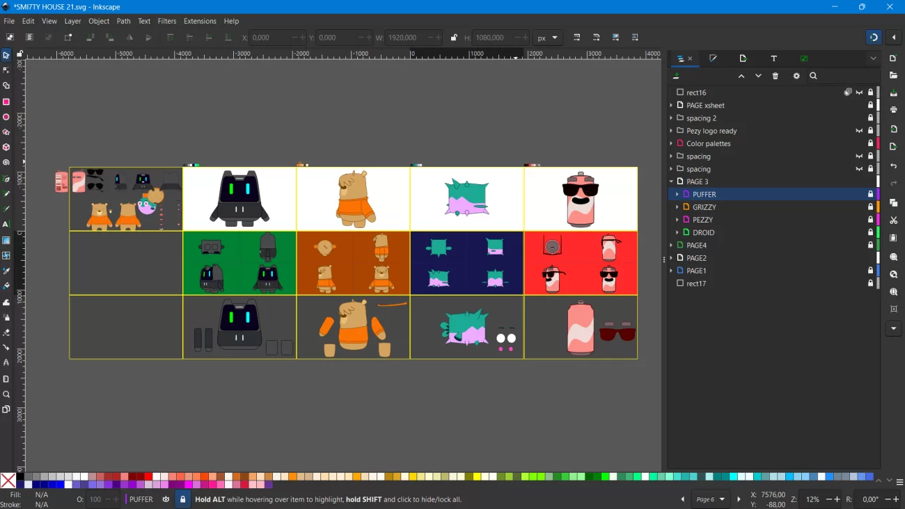
Task: Open the Layer menu
Action: [x=72, y=21]
